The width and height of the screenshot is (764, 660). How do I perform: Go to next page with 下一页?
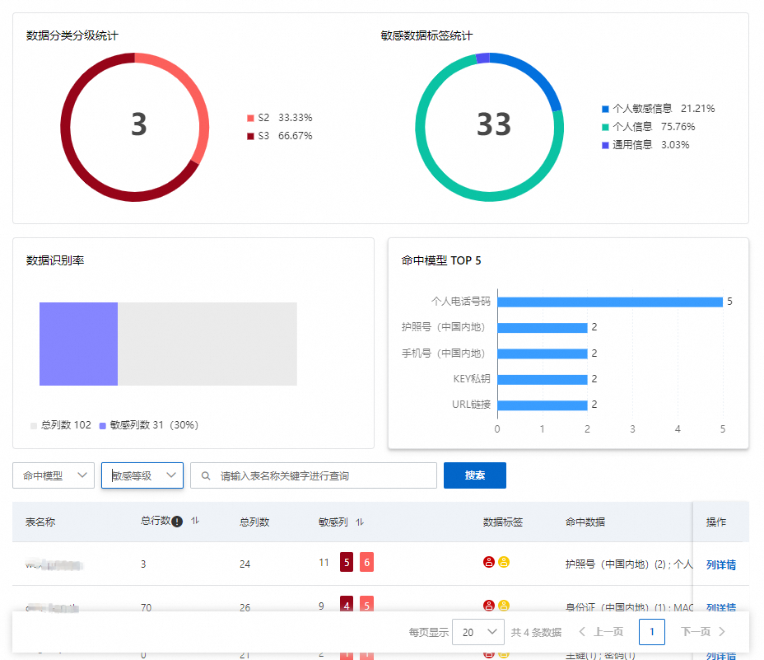703,632
